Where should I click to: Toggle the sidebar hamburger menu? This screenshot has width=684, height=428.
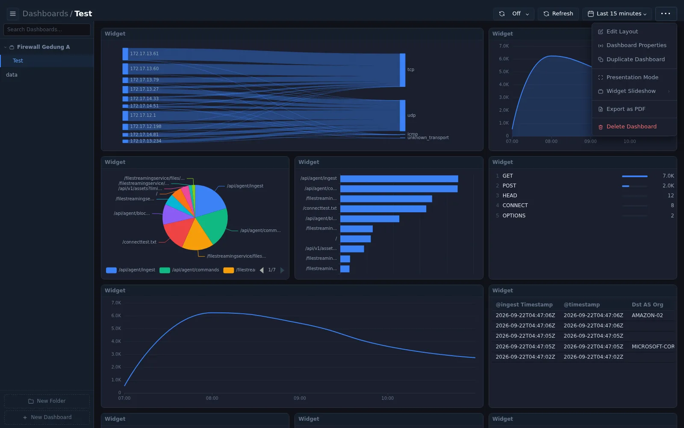13,14
